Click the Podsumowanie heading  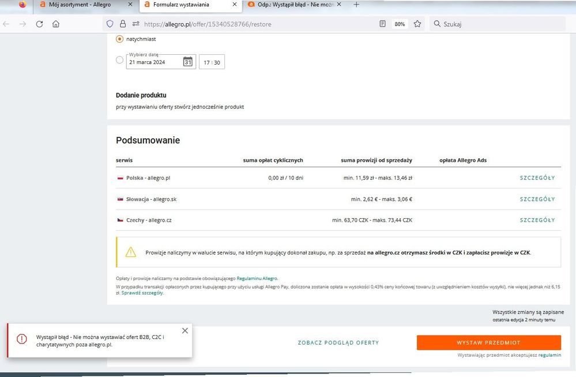pos(148,140)
